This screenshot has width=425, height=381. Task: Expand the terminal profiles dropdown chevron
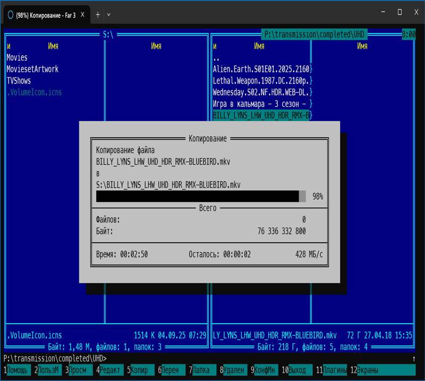[109, 15]
